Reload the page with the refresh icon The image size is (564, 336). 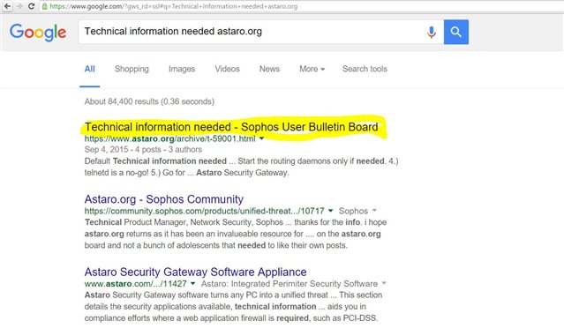[31, 6]
